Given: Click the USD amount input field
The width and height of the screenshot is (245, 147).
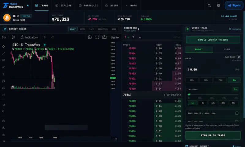Looking at the screenshot, I should (x=213, y=69).
